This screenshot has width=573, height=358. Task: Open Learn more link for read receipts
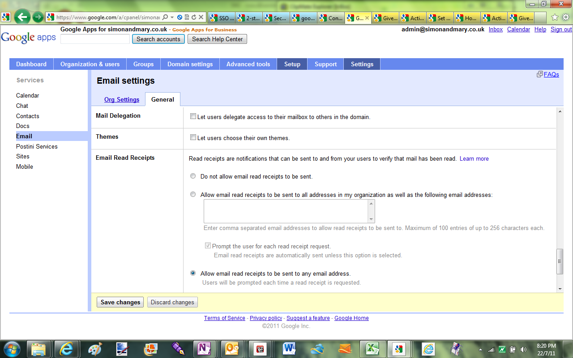(x=474, y=158)
